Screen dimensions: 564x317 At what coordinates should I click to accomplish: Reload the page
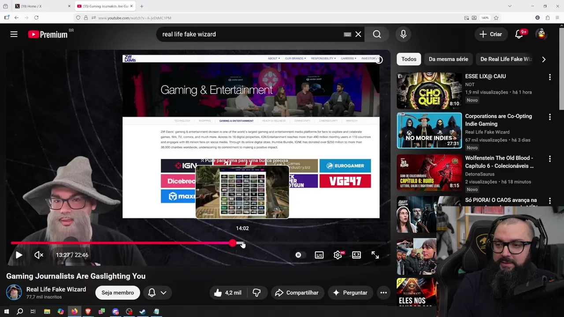pyautogui.click(x=36, y=18)
